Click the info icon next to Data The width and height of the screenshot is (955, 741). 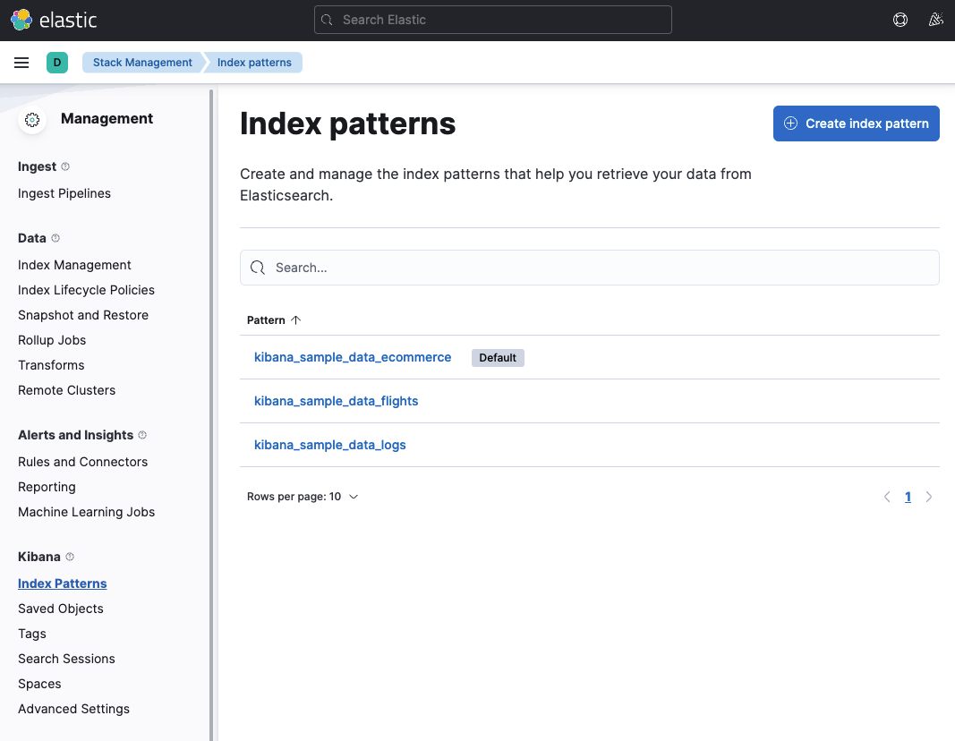(55, 238)
